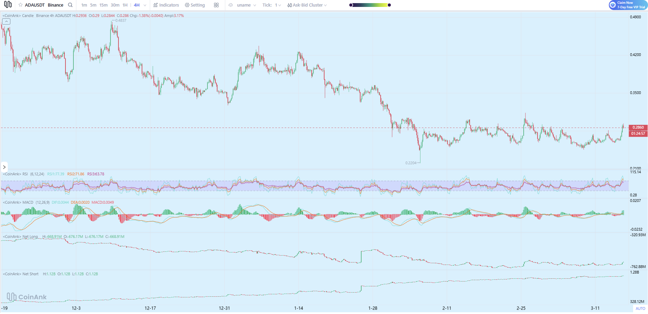This screenshot has width=648, height=314.
Task: Favorite ADAUSDT with the star icon
Action: [x=20, y=5]
